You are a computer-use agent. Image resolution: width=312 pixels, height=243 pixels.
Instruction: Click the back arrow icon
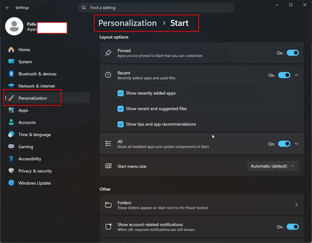(7, 8)
